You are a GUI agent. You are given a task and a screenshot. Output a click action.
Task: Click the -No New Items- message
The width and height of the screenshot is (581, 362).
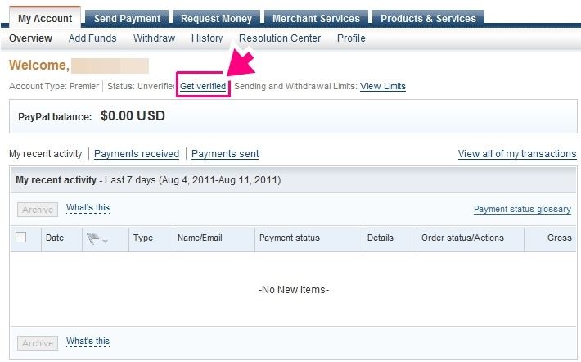(x=294, y=290)
